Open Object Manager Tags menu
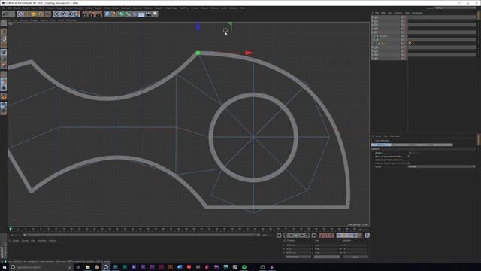Image resolution: width=481 pixels, height=271 pixels. [407, 13]
